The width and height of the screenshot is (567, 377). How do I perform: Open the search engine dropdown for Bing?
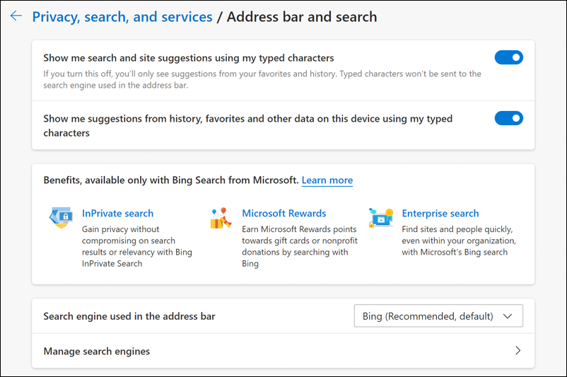[x=438, y=316]
